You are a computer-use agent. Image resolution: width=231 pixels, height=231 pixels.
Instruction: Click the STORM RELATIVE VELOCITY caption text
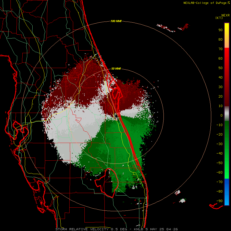82,229
